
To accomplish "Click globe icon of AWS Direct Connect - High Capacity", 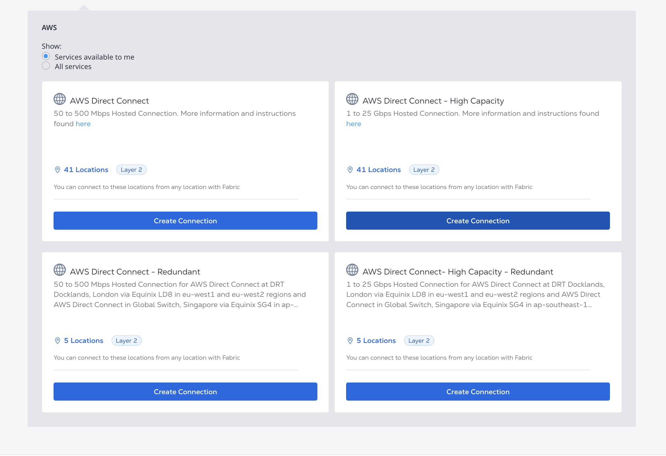I will 353,99.
